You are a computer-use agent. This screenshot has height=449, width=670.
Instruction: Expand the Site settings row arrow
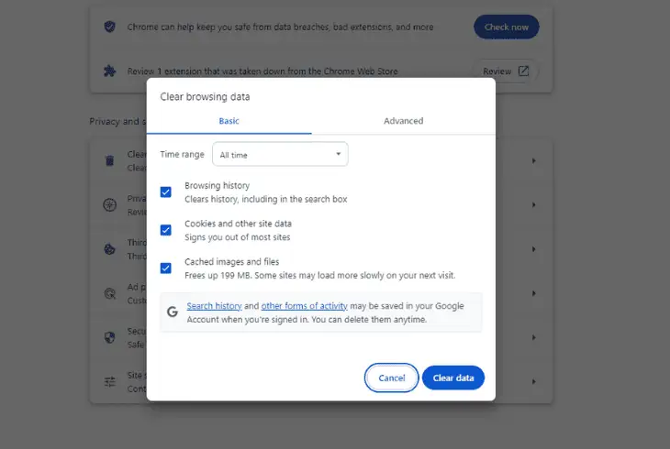tap(533, 381)
